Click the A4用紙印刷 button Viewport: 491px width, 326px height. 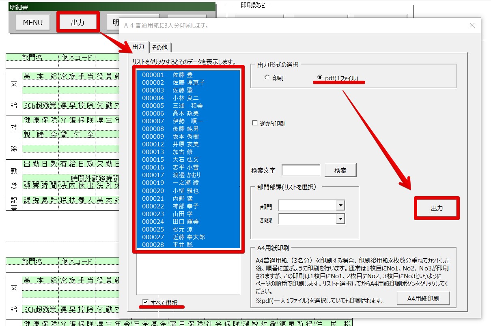tap(423, 298)
